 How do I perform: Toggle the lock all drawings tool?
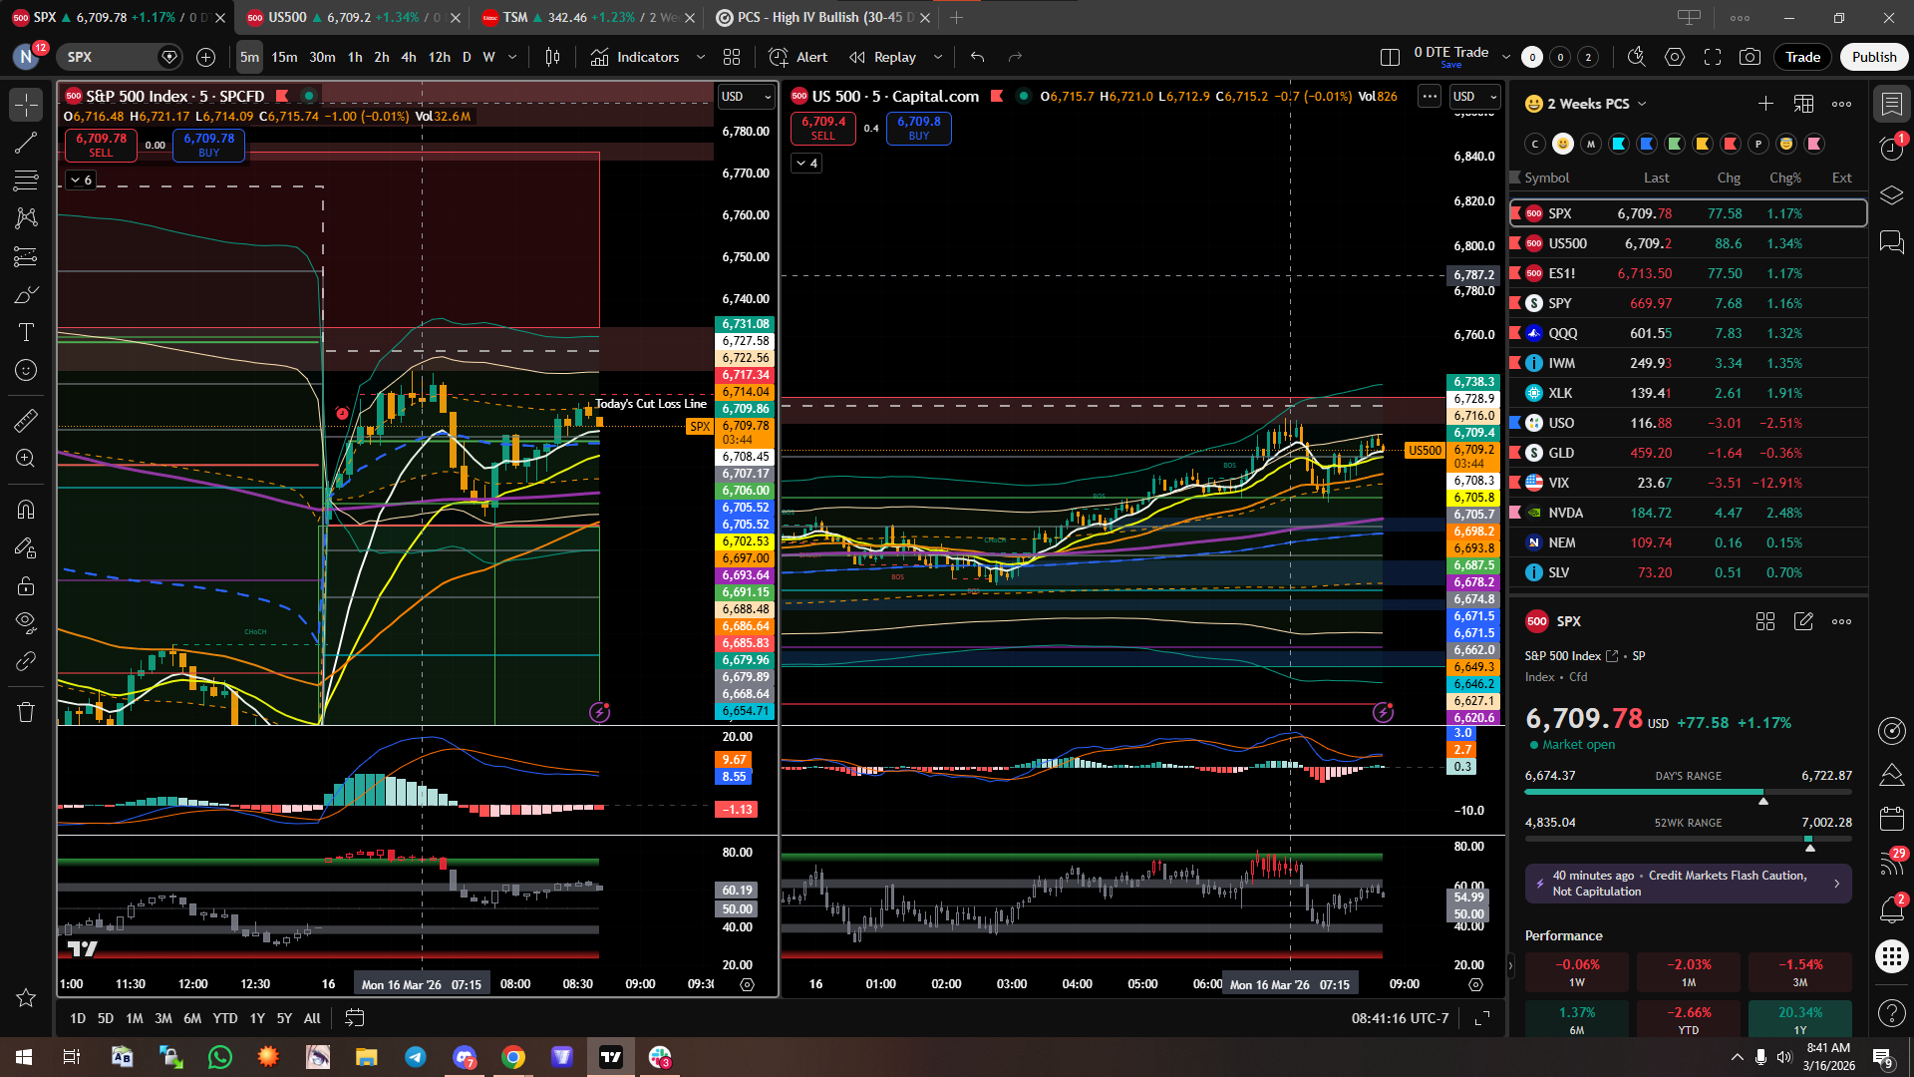point(26,585)
